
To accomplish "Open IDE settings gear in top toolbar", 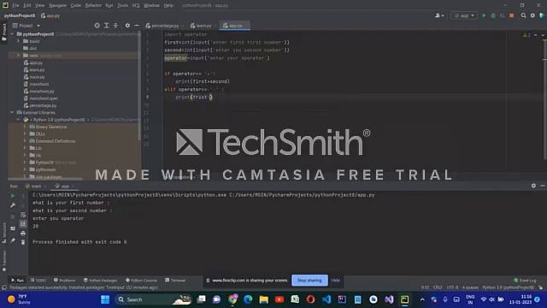I will (532, 15).
